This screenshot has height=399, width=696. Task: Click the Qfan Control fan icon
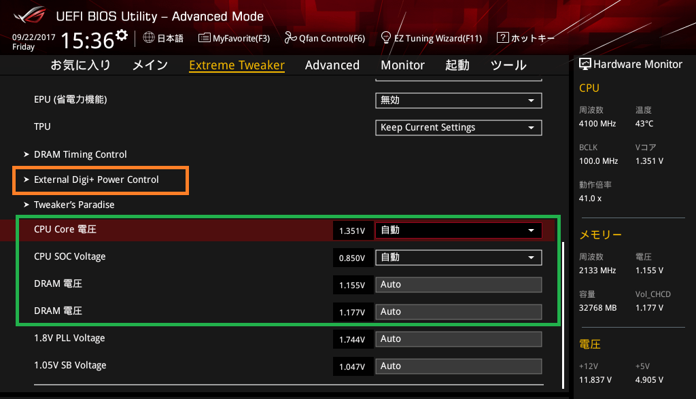click(x=290, y=38)
